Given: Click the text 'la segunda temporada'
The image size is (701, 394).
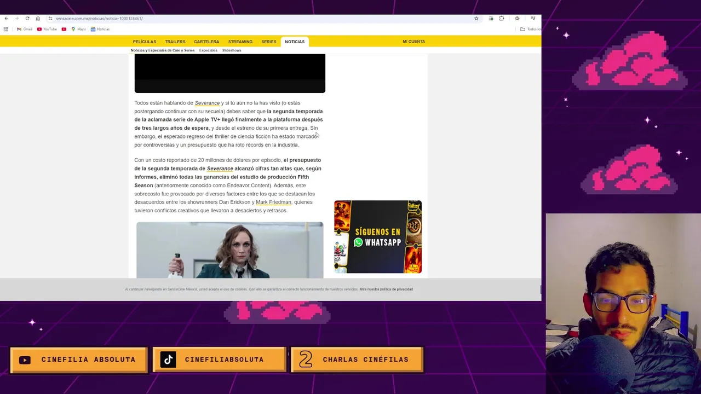Looking at the screenshot, I should click(295, 111).
